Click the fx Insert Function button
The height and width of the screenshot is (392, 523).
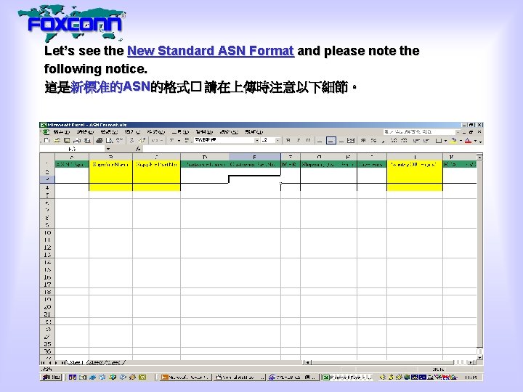click(138, 149)
